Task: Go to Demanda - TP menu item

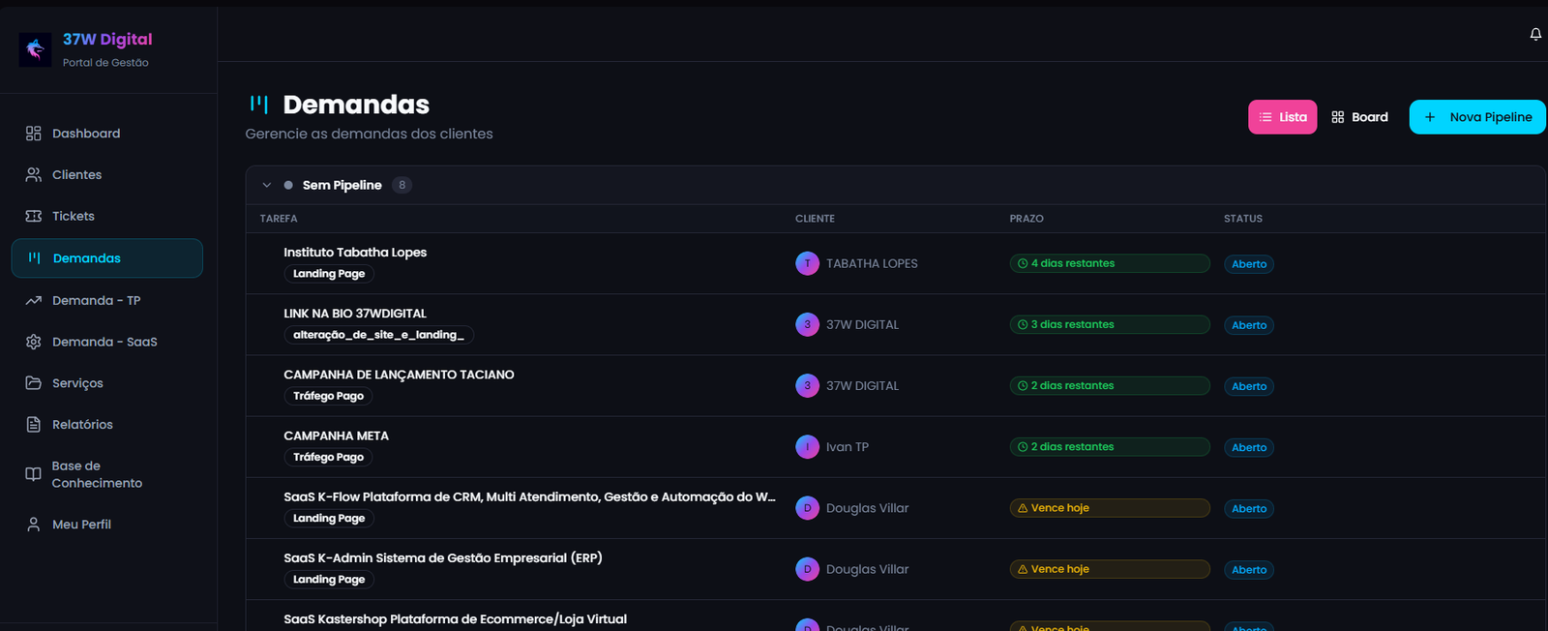Action: 96,300
